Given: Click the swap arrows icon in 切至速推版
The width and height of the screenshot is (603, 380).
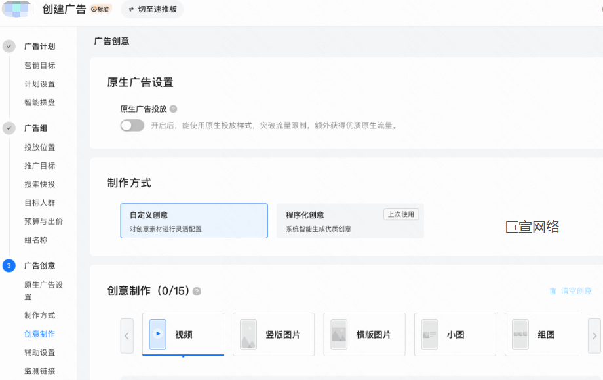Looking at the screenshot, I should point(131,9).
